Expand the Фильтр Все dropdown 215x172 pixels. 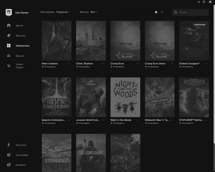coord(94,12)
